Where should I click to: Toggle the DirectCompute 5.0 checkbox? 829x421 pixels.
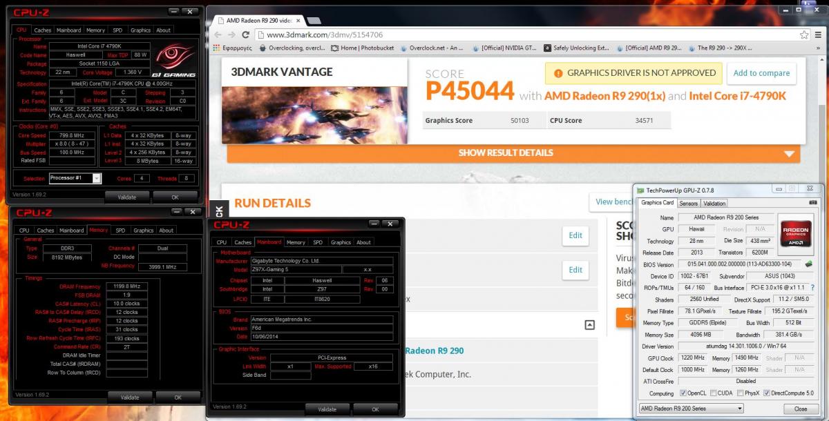click(766, 393)
